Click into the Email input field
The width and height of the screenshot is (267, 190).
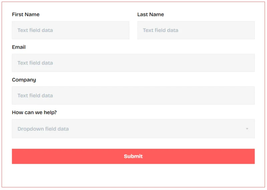[133, 63]
